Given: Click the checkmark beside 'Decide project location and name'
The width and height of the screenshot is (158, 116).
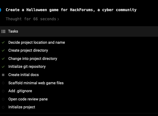Looking at the screenshot, I should click(x=3, y=42).
